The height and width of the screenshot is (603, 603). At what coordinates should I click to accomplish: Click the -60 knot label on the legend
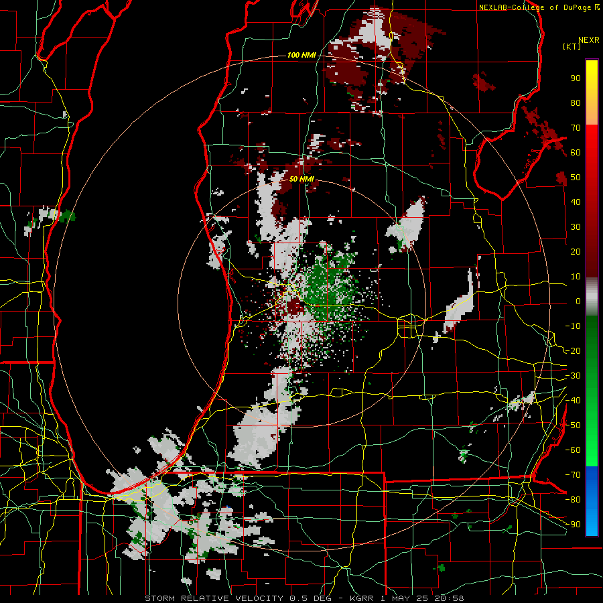573,450
